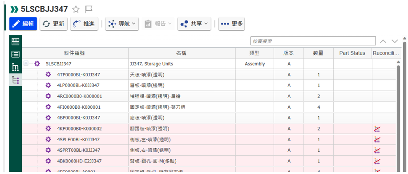The width and height of the screenshot is (408, 174).
Task: Click the 推進 promote button
Action: coord(84,24)
